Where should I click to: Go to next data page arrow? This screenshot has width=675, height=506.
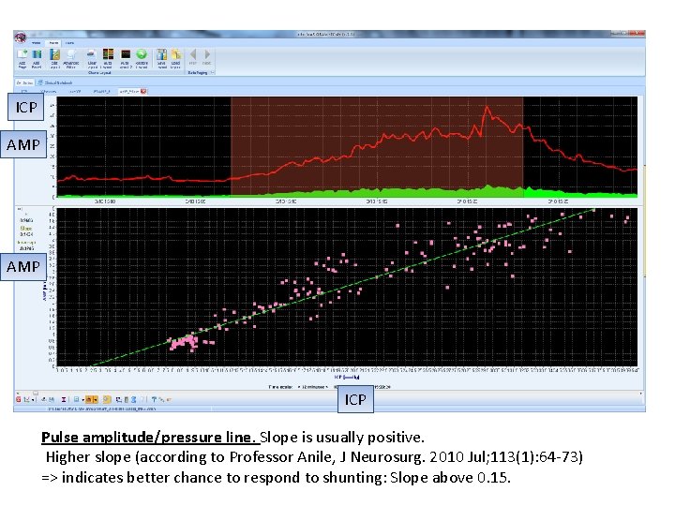207,56
